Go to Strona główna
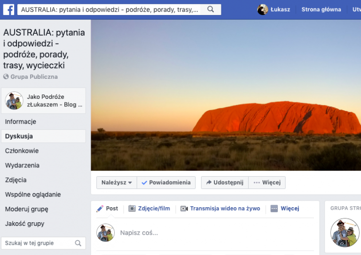361x255 pixels. pyautogui.click(x=321, y=9)
